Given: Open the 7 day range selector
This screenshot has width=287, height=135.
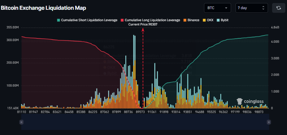Looking at the screenshot, I should (x=252, y=8).
